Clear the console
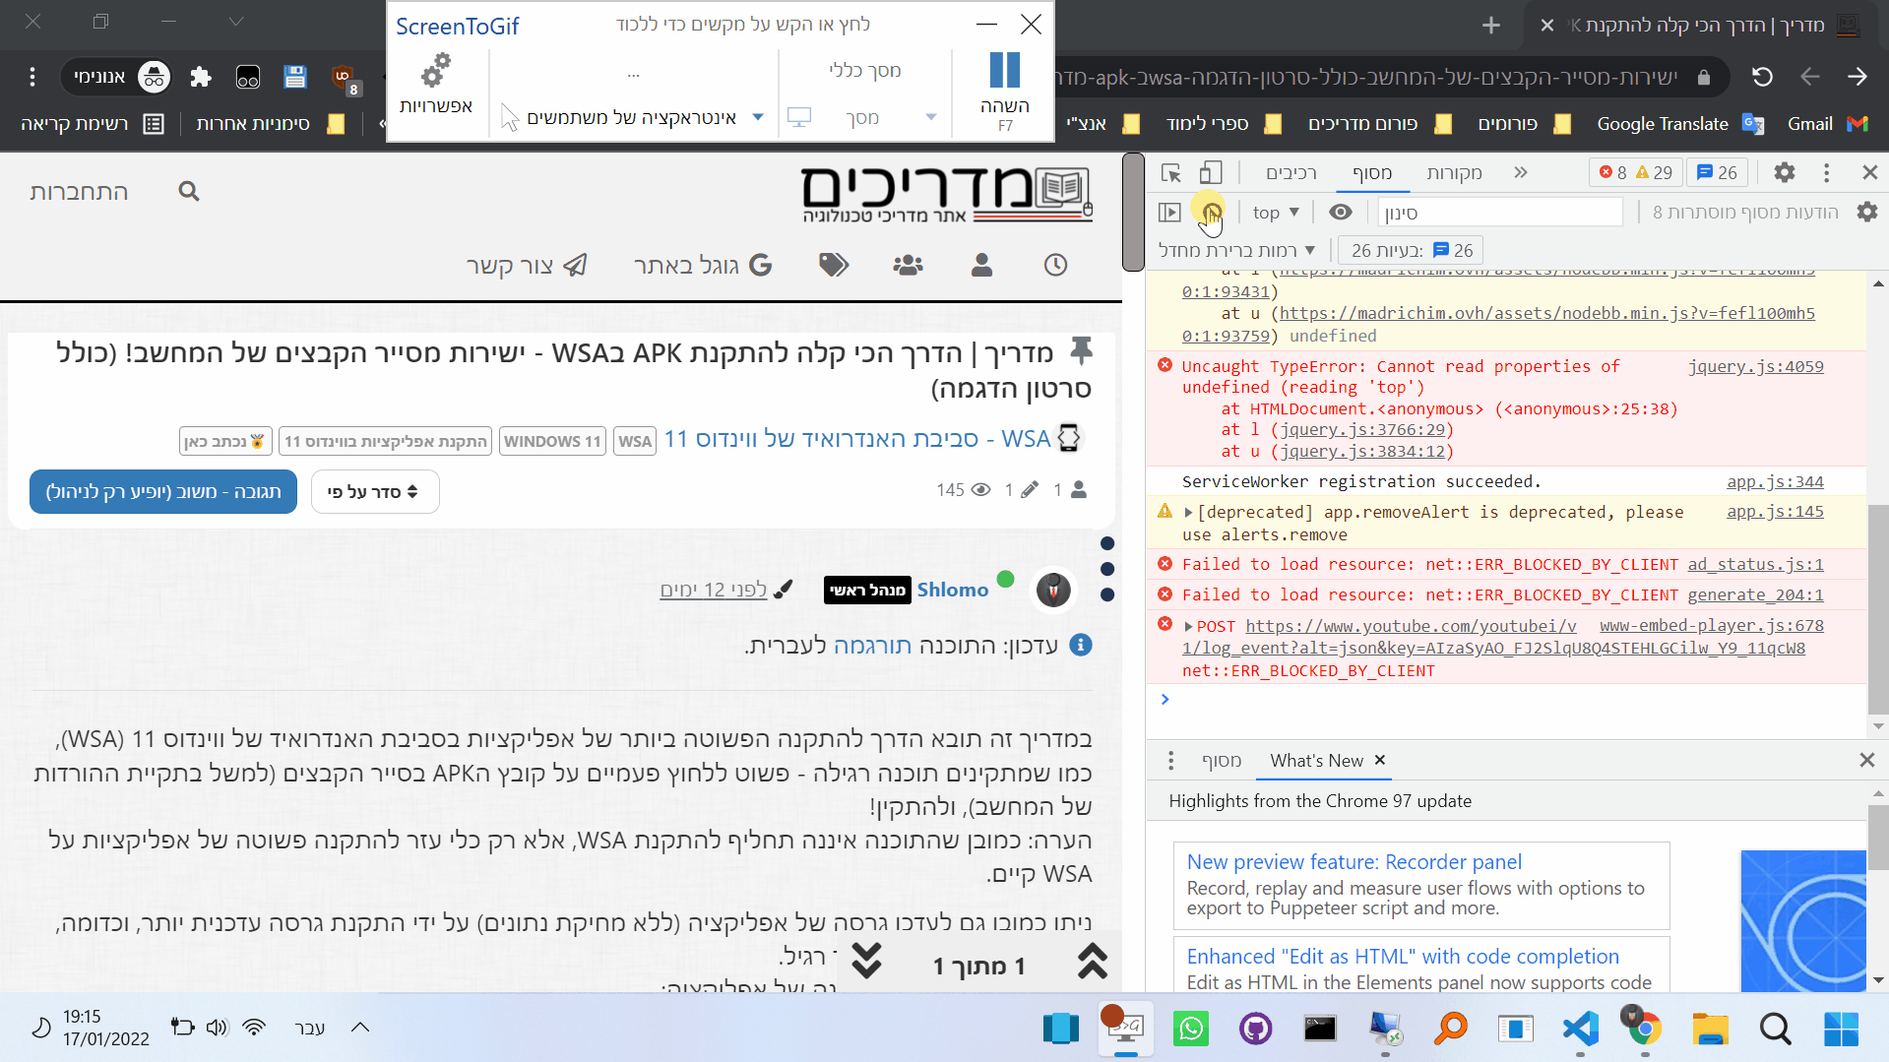1889x1062 pixels. [1211, 211]
